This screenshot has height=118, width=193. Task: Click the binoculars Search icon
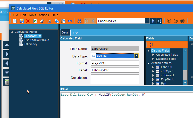pos(79,21)
